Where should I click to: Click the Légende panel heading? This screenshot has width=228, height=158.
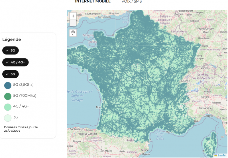click(x=12, y=39)
